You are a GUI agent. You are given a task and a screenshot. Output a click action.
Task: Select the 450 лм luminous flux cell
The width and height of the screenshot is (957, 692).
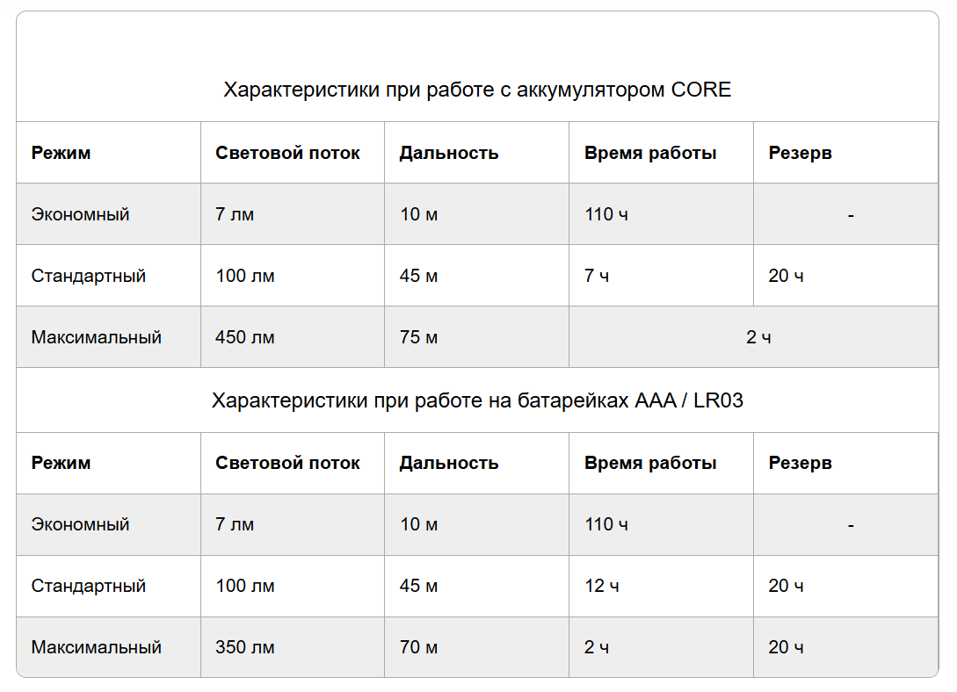tap(245, 337)
